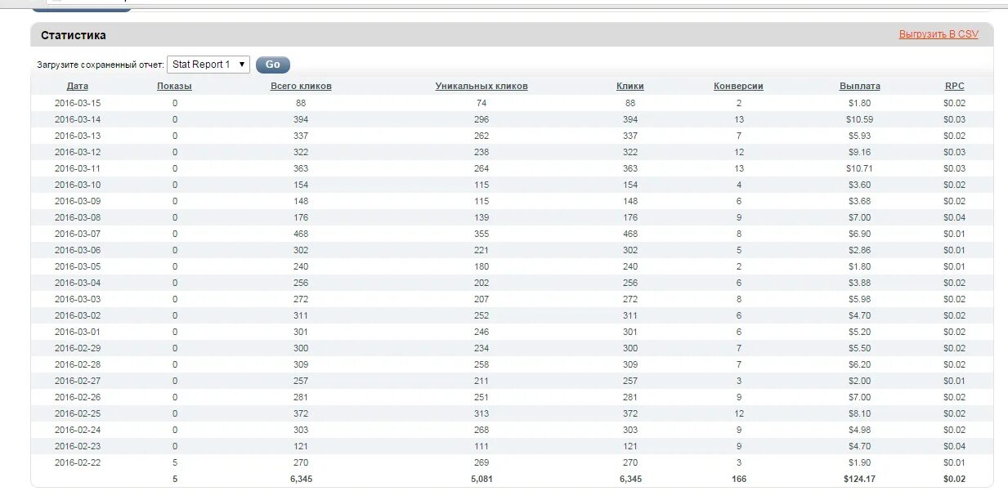Select the date cell 2016-03-05
Screen dimensions: 1008x500
click(78, 266)
